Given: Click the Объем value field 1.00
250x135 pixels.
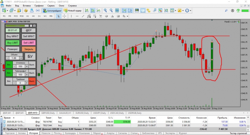Looking at the screenshot, I should pos(14,58).
